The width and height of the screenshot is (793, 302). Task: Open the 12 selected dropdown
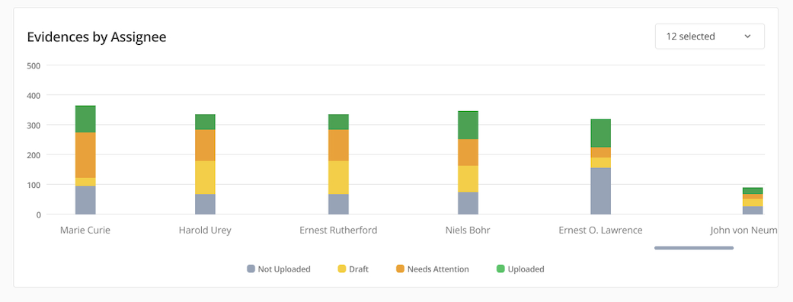(x=709, y=37)
